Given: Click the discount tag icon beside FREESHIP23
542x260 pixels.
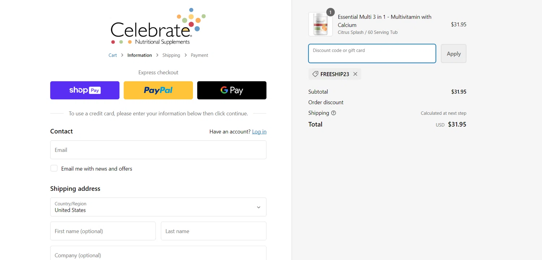Looking at the screenshot, I should coord(315,74).
